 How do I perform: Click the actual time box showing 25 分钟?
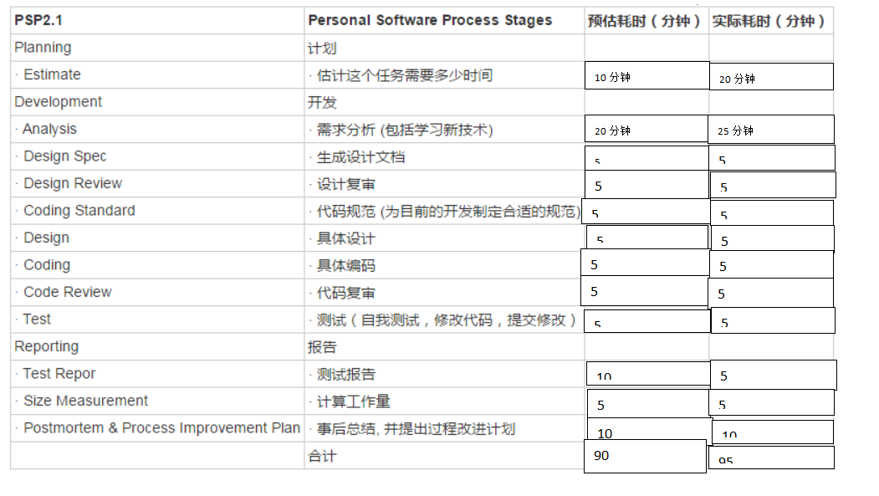[x=772, y=130]
